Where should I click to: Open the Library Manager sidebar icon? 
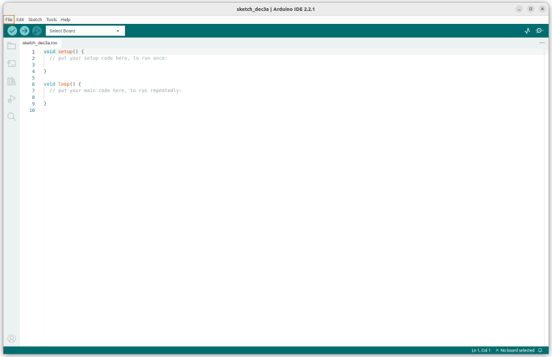point(12,81)
